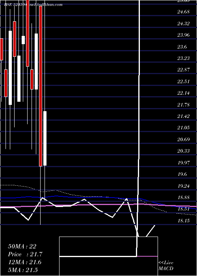
Task: Click the 18.51 axis value
Action: coord(184,209)
